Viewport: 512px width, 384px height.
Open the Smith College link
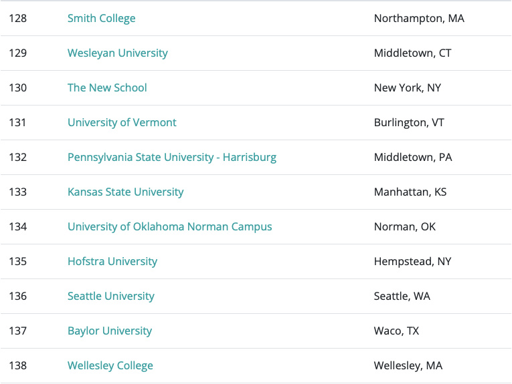point(101,19)
